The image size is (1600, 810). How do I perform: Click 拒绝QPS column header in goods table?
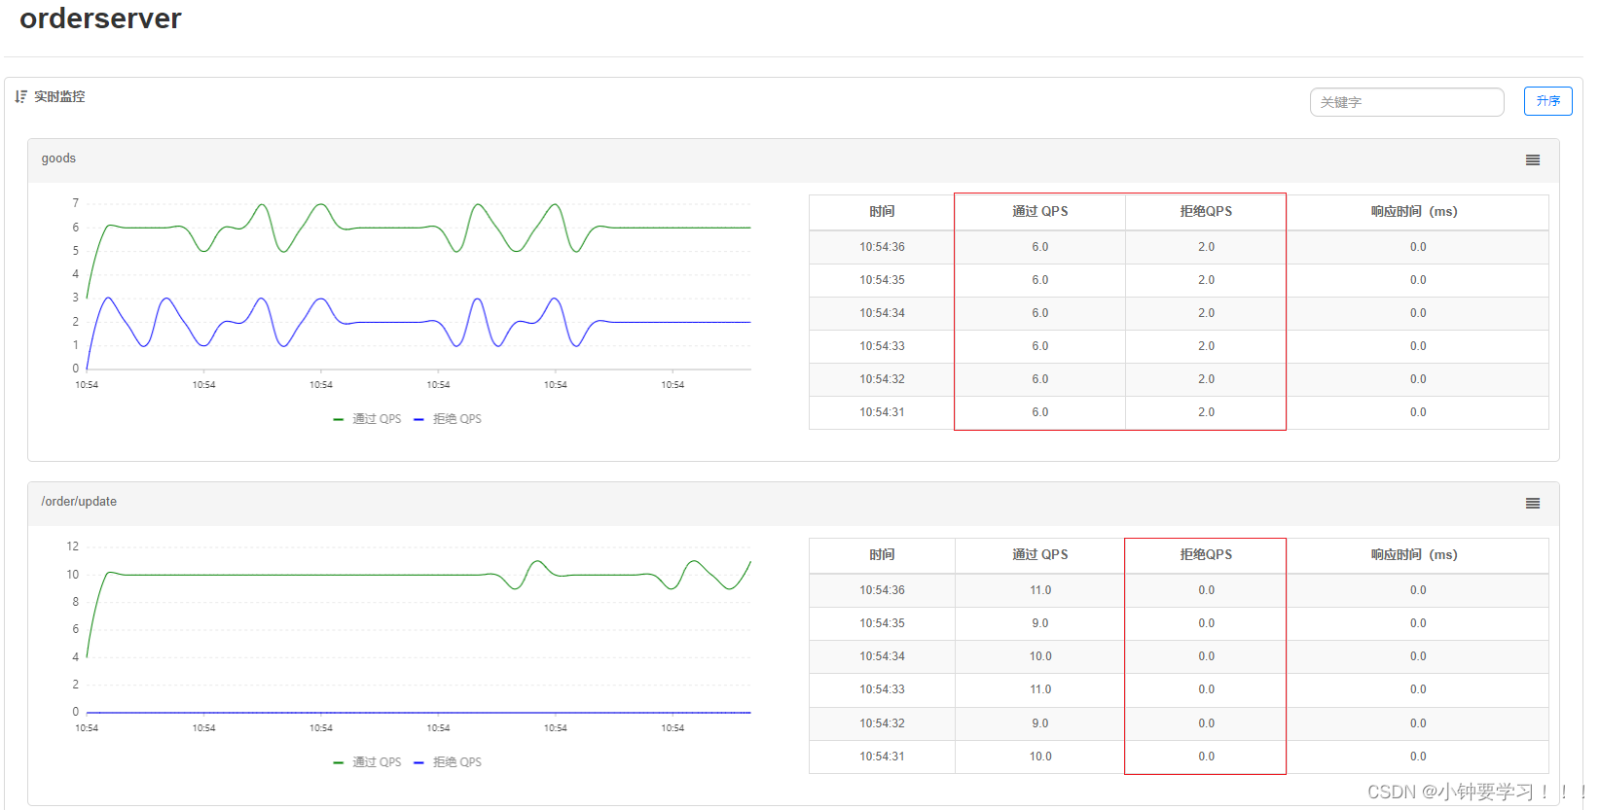click(1206, 211)
